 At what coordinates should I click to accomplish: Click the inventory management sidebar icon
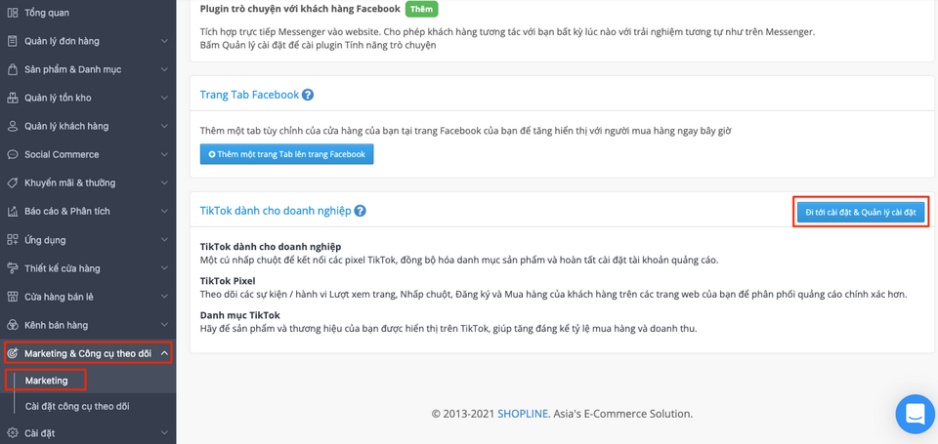point(12,98)
